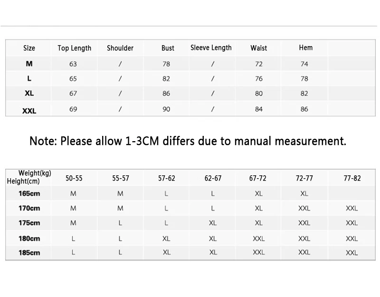Screen dimensions: 380x297
Task: Click the 62-67 weight range header
Action: tap(213, 178)
